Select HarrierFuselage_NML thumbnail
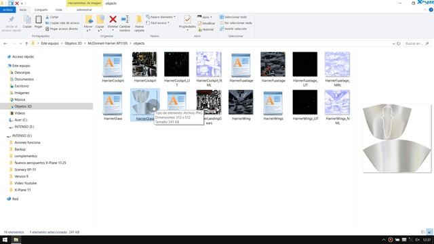 coord(337,64)
